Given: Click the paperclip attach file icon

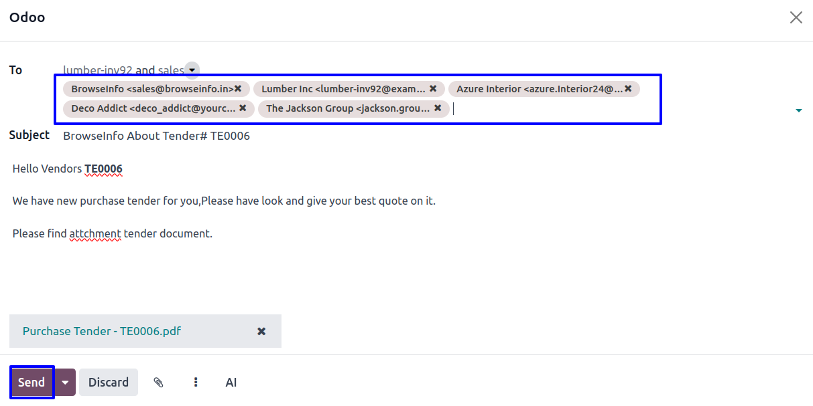Looking at the screenshot, I should tap(158, 382).
